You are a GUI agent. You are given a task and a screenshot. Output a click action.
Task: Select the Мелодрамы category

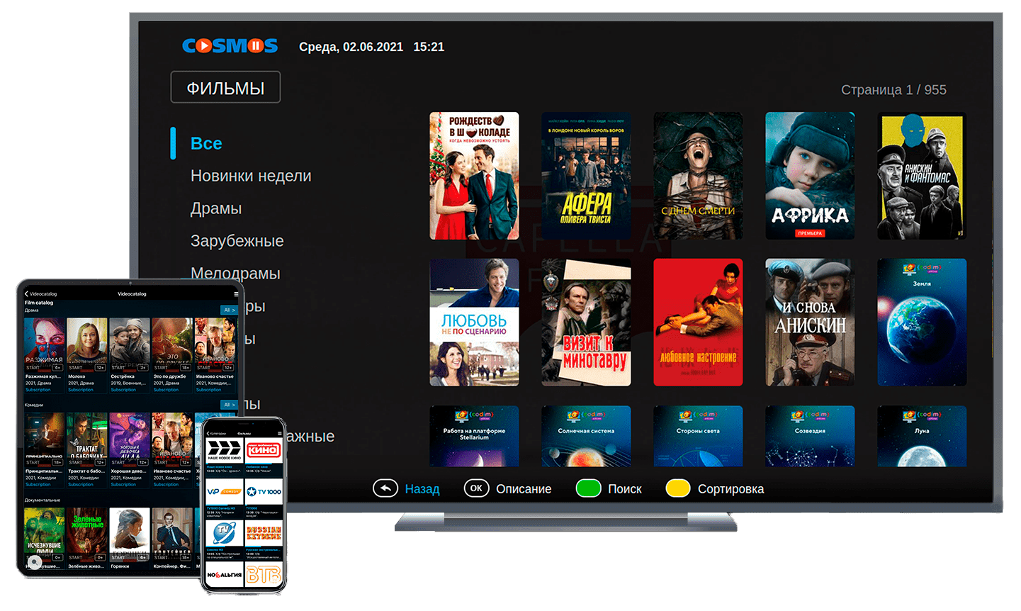[x=235, y=274]
